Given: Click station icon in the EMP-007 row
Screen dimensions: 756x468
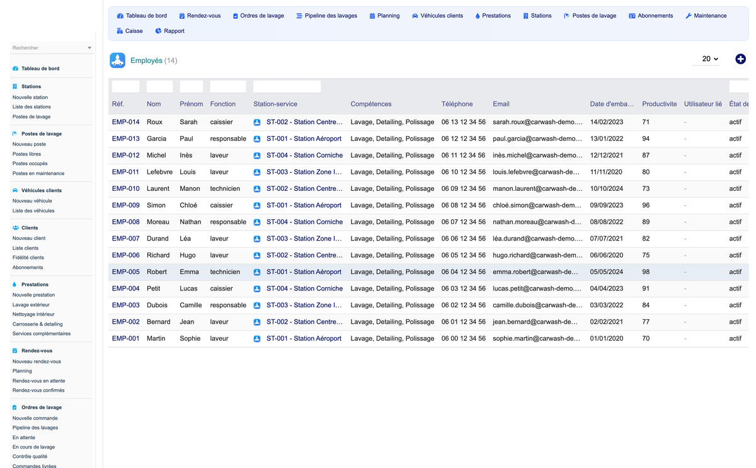Looking at the screenshot, I should pyautogui.click(x=257, y=239).
